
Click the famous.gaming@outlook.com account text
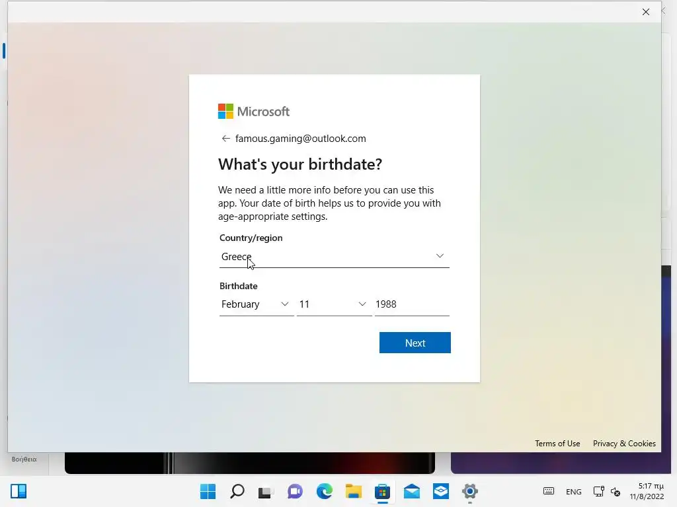point(301,139)
